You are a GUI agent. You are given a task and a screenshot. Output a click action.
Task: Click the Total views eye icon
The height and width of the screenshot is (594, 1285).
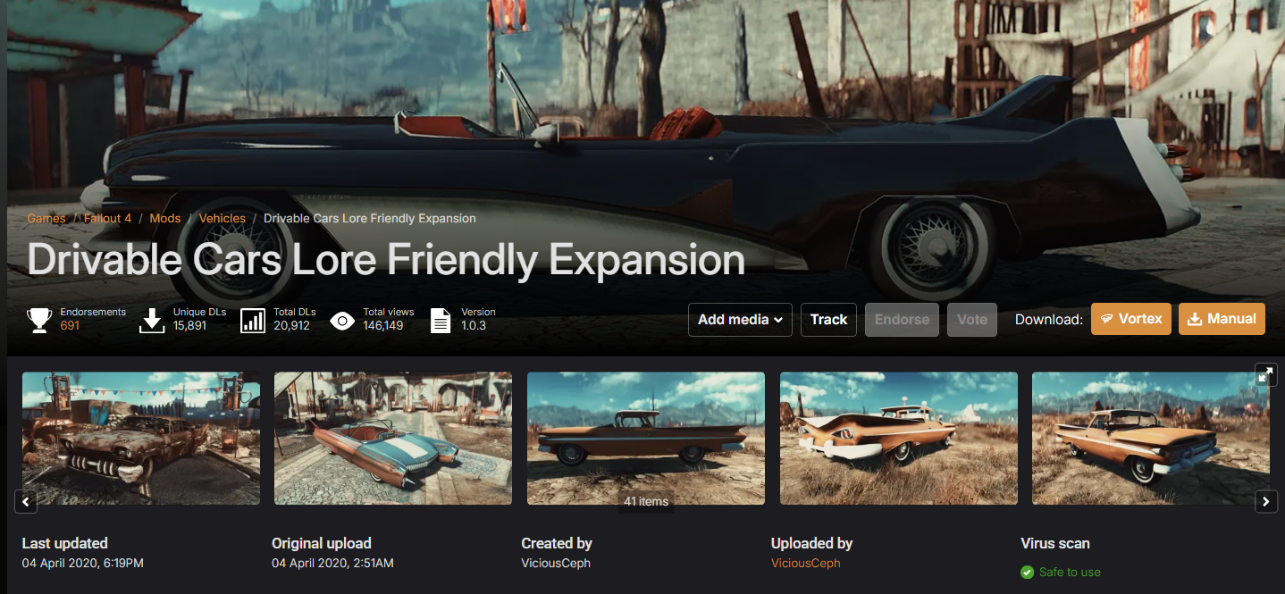[x=342, y=320]
